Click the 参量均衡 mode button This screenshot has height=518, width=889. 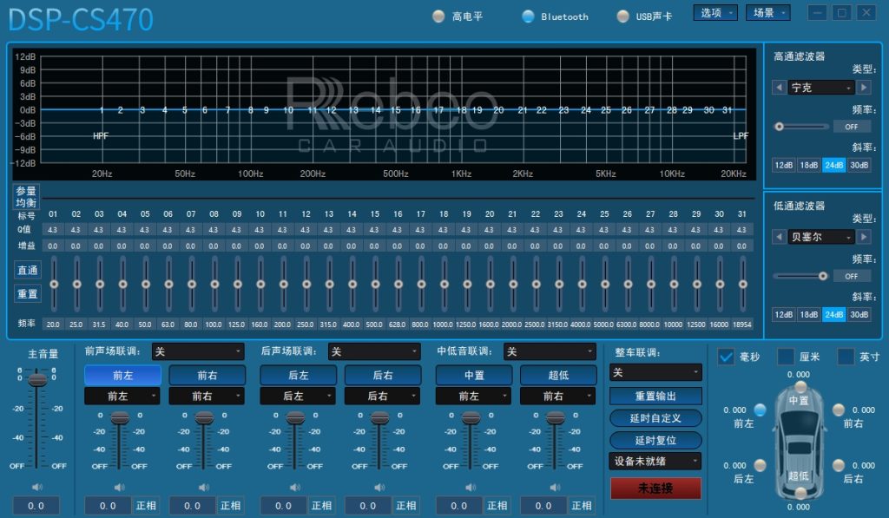click(x=26, y=197)
